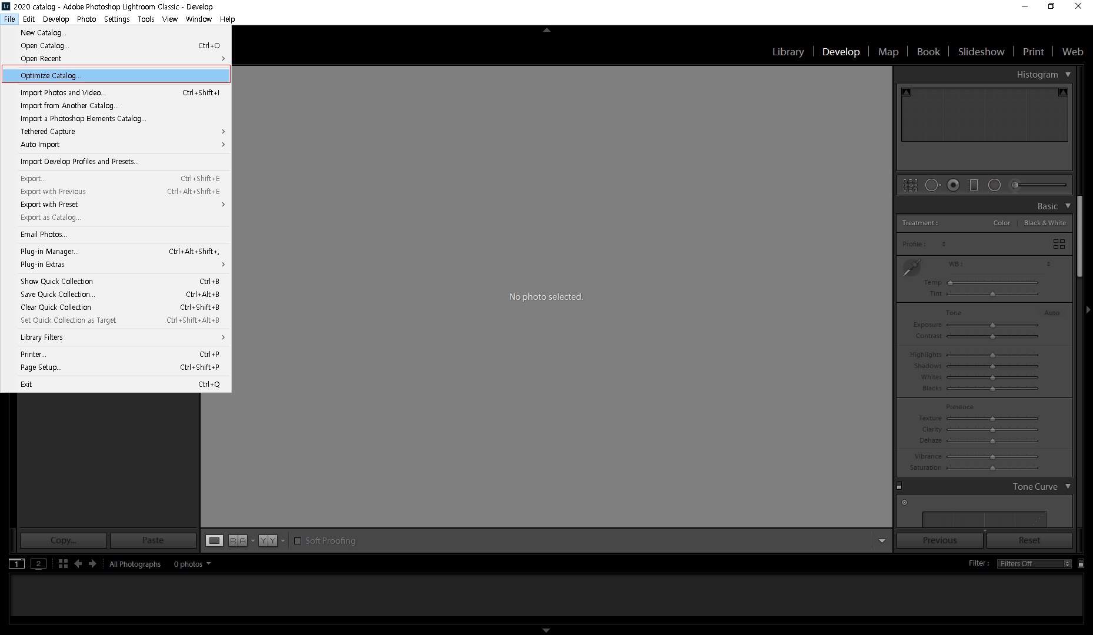Viewport: 1093px width, 635px height.
Task: Click the Paste button
Action: [x=153, y=540]
